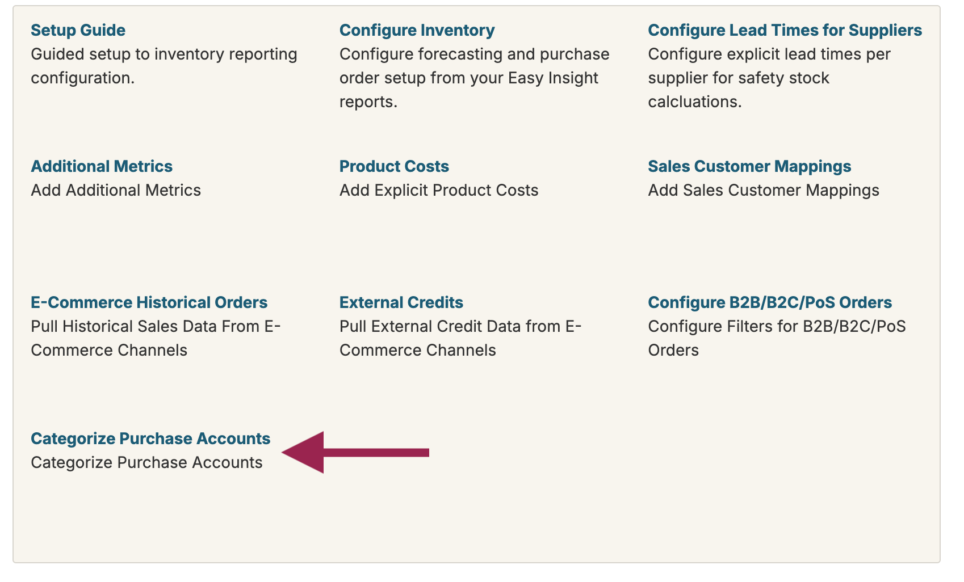Image resolution: width=964 pixels, height=582 pixels.
Task: Click 'Add Explicit Product Costs' description
Action: coord(439,190)
